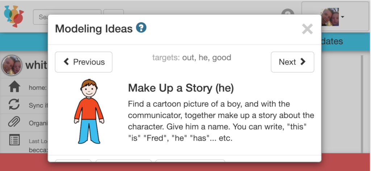The image size is (371, 171).
Task: Click the Next button in Modeling Ideas
Action: [292, 62]
